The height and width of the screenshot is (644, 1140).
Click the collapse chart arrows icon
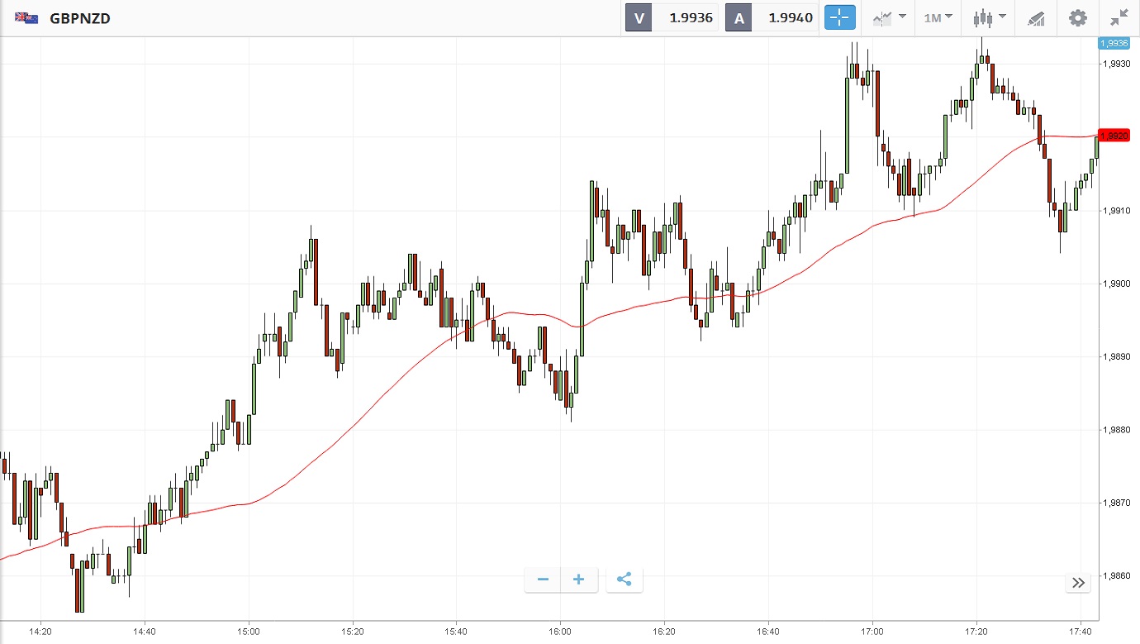coord(1119,17)
